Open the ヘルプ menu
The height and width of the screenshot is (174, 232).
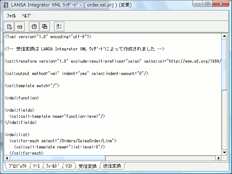pos(27,16)
